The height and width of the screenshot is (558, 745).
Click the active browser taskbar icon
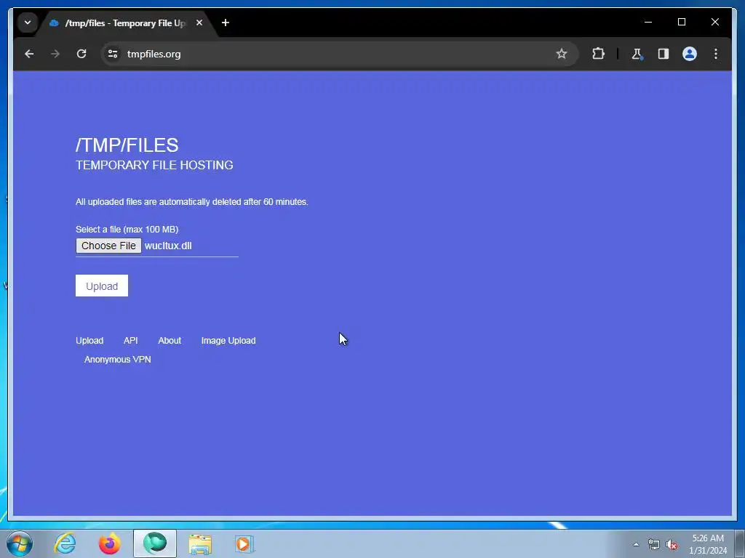pos(155,543)
